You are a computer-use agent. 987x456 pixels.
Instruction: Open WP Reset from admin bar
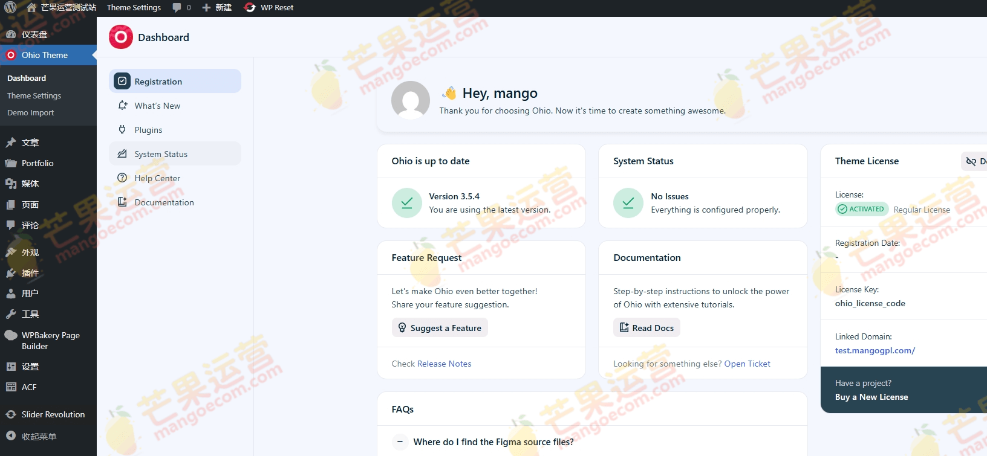(269, 8)
